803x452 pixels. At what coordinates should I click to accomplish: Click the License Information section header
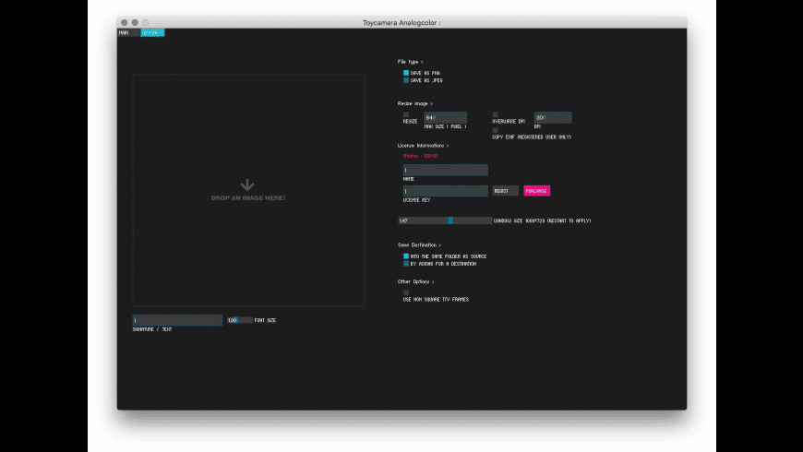[423, 146]
